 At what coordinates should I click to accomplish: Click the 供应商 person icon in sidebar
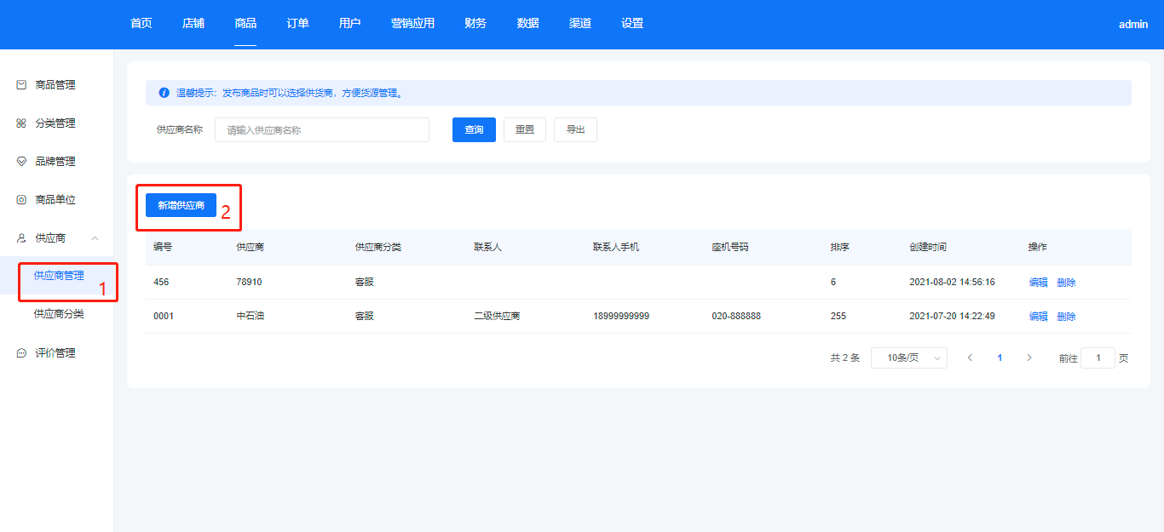[21, 238]
